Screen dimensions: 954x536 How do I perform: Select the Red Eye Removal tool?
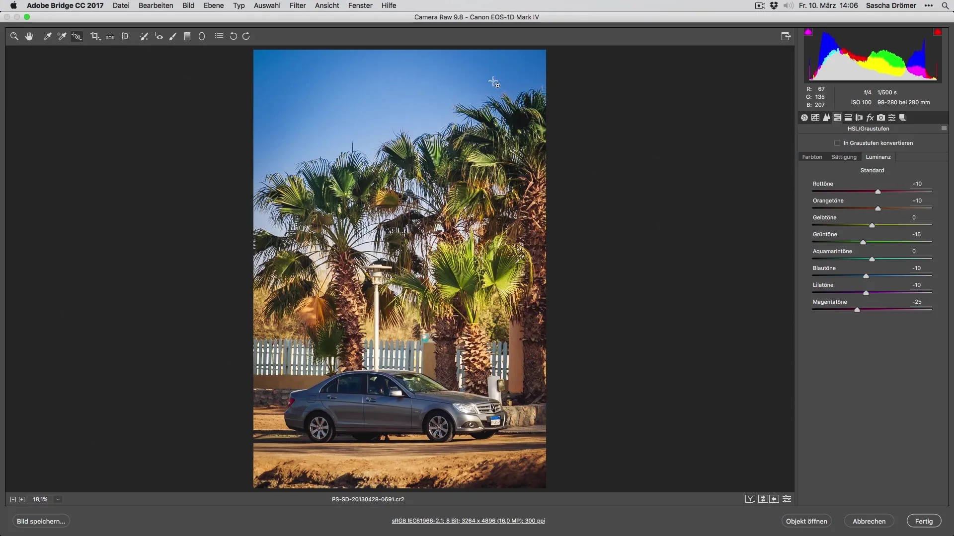click(x=158, y=36)
